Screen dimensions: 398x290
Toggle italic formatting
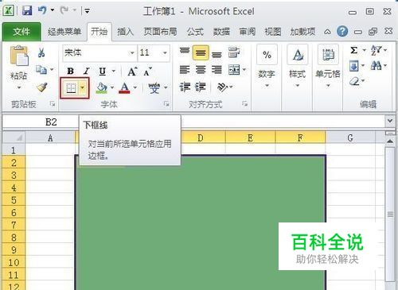point(87,71)
